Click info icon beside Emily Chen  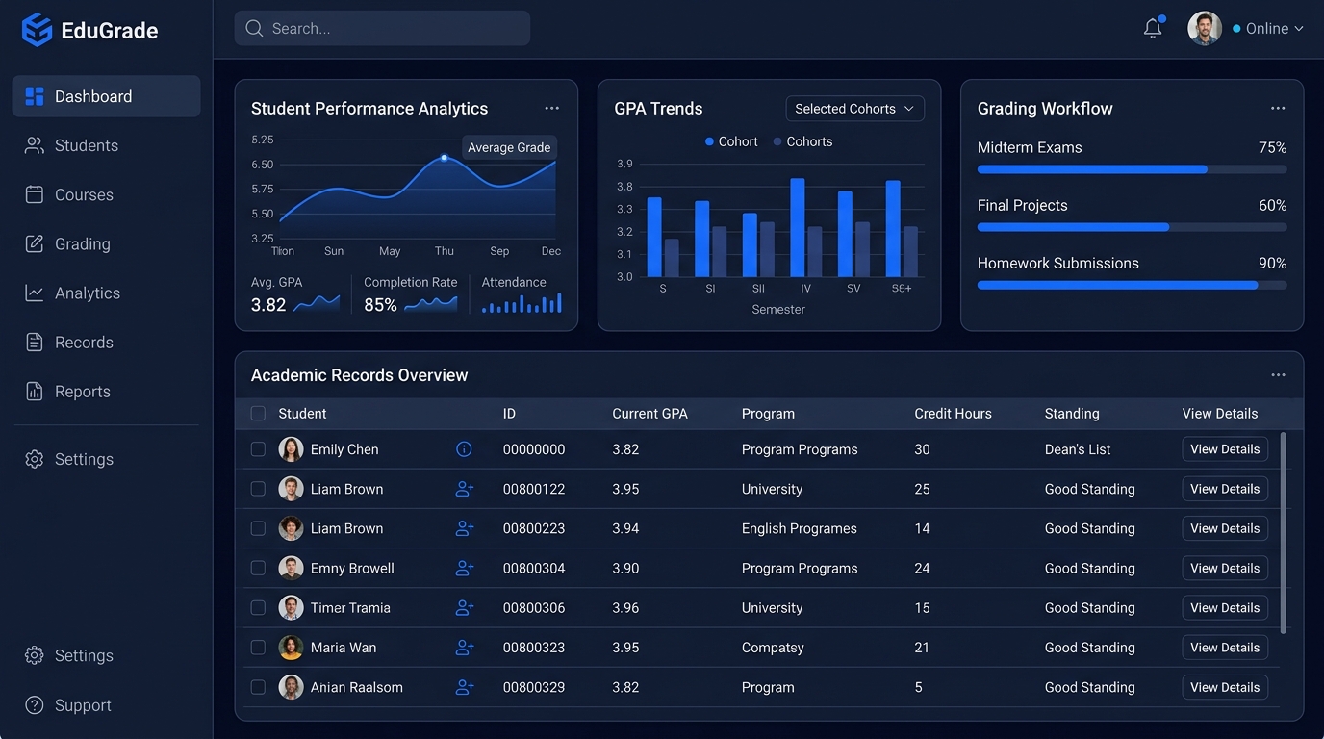tap(464, 449)
